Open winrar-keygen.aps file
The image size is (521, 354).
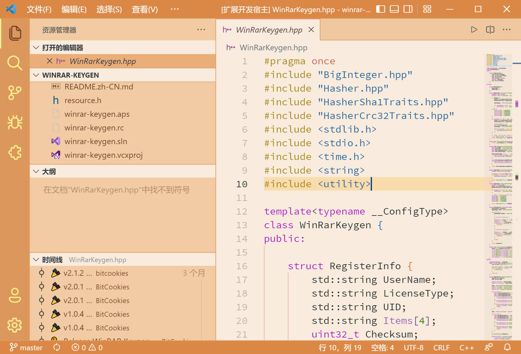[x=123, y=114]
